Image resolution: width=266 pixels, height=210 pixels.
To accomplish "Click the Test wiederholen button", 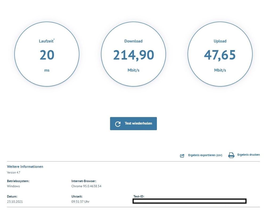I will click(x=133, y=123).
